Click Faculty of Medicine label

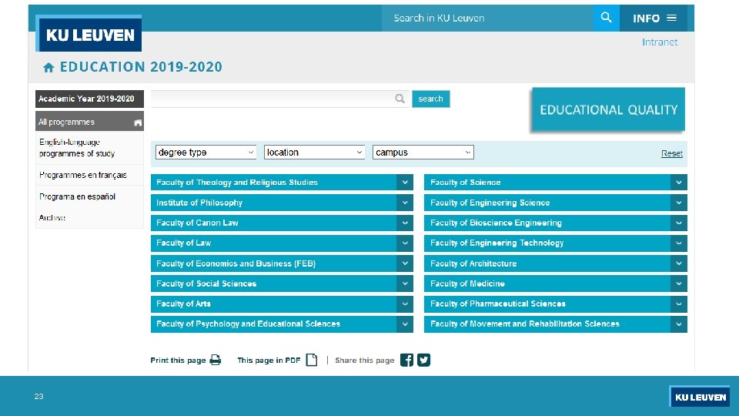(x=467, y=283)
